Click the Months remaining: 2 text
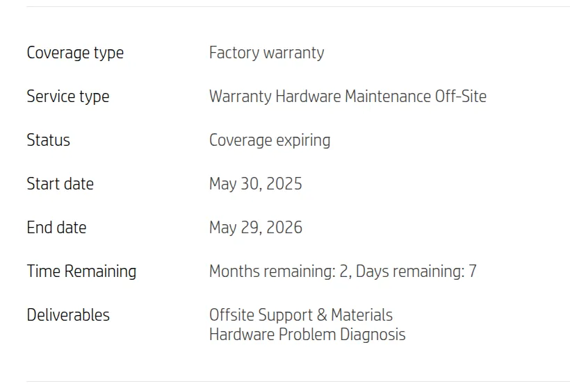The width and height of the screenshot is (570, 388). [280, 271]
